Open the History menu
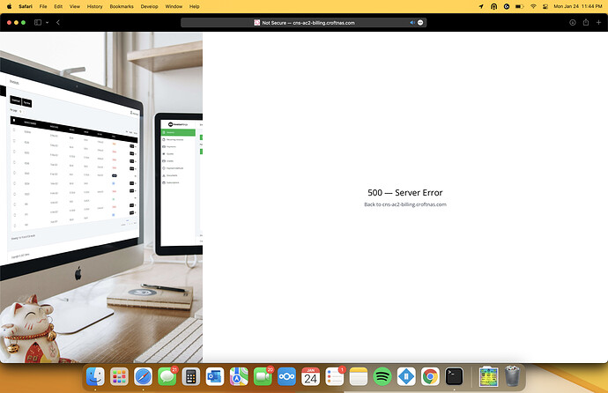The image size is (608, 393). point(94,6)
